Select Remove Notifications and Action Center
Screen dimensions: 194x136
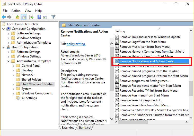152,61
